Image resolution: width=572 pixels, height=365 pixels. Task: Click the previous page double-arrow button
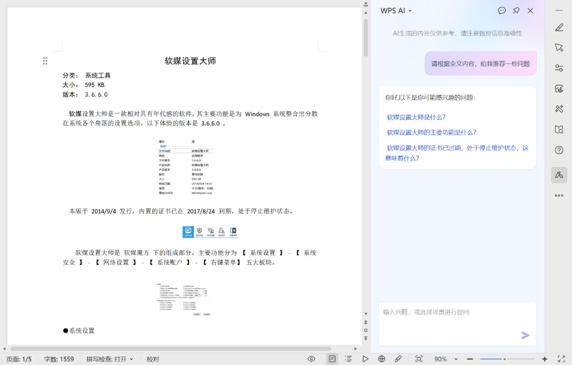tap(365, 322)
